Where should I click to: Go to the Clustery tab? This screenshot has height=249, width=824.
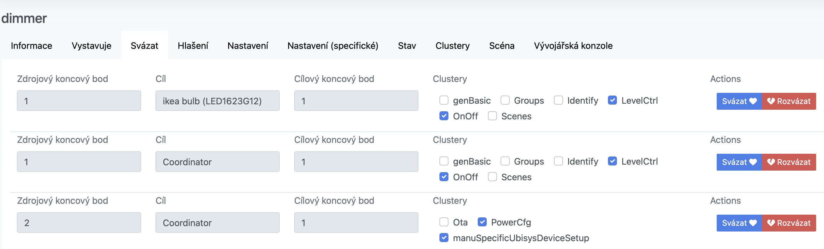click(x=452, y=46)
